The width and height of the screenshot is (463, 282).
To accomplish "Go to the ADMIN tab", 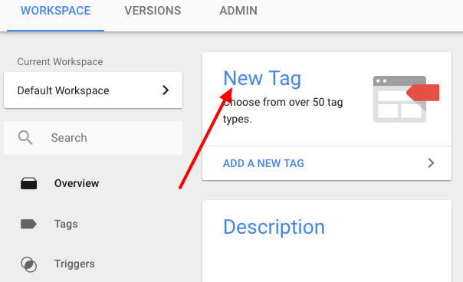I will coord(238,11).
